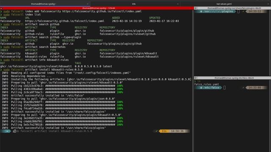Click the cursor block in the plugins pane
This screenshot has width=271, height=152.
point(238,11)
